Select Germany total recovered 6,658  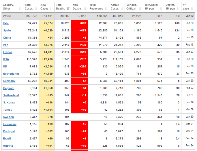(104, 81)
